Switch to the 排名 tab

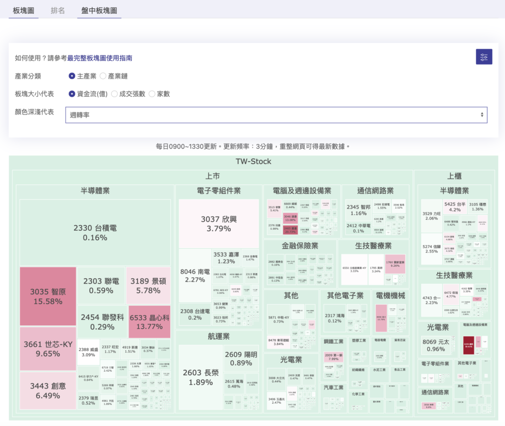coord(58,11)
